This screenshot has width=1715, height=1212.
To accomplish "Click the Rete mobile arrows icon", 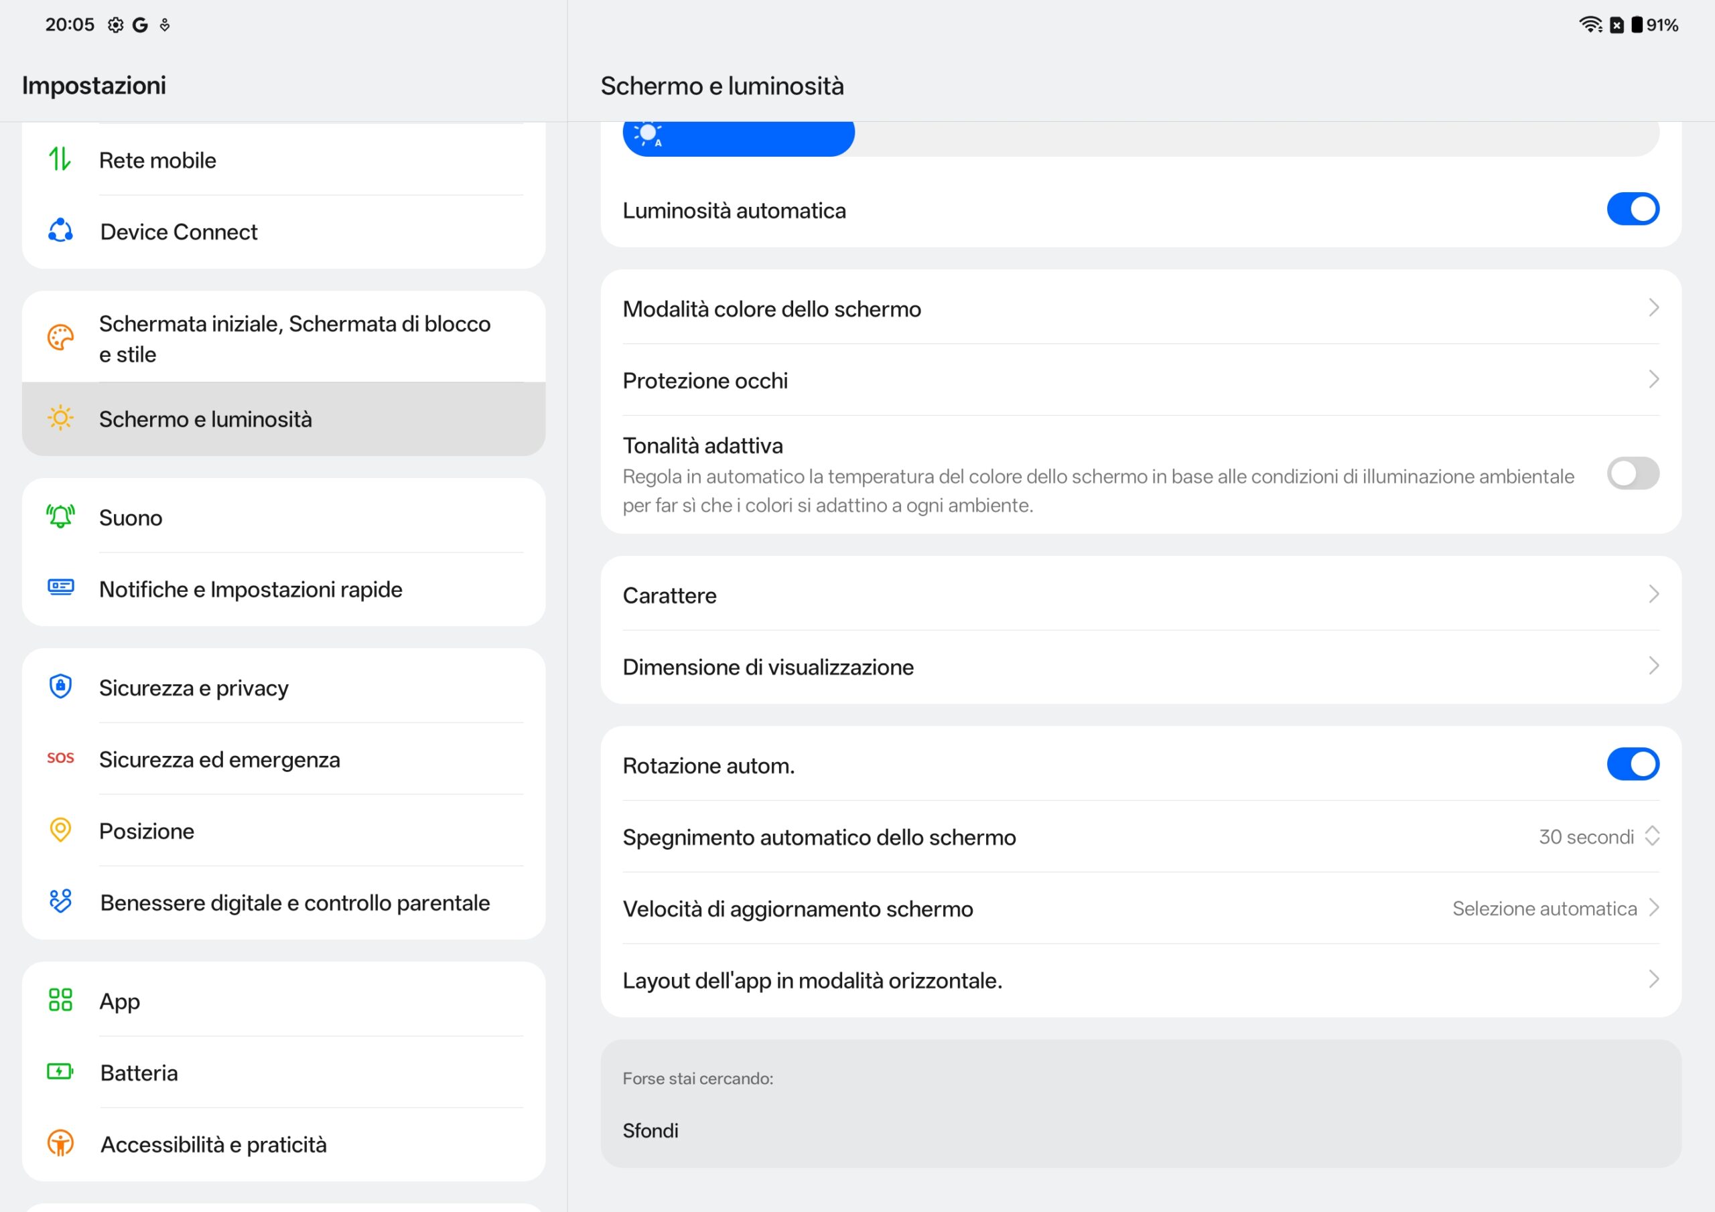I will (60, 159).
